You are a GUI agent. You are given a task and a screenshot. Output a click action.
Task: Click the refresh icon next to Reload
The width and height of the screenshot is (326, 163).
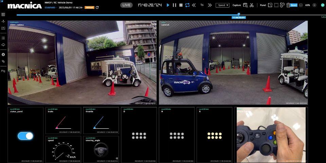pyautogui.click(x=97, y=7)
